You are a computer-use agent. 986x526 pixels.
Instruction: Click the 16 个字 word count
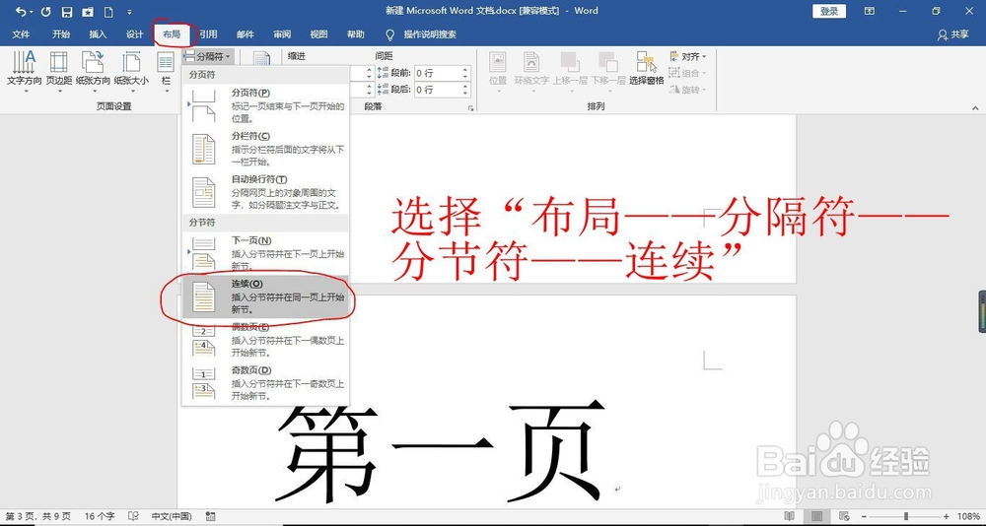(100, 516)
